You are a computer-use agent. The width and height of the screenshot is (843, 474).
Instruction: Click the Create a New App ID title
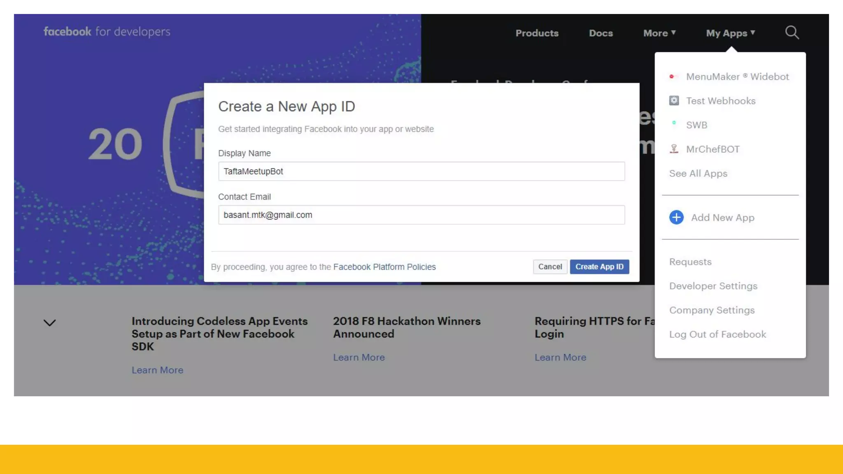click(x=286, y=107)
